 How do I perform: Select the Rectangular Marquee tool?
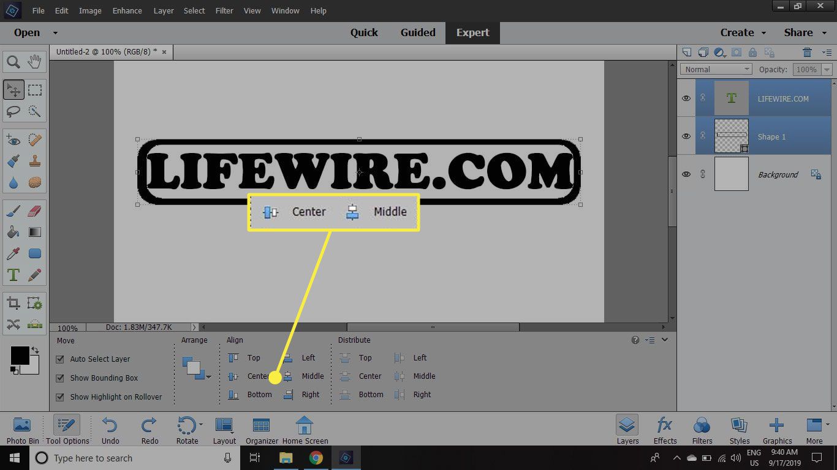(x=35, y=90)
